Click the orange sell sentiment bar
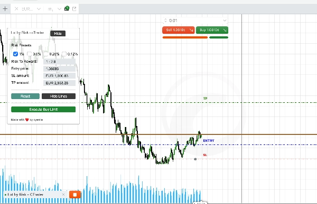This screenshot has width=317, height=204. (185, 37)
